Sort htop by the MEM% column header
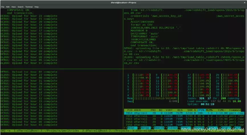 pos(209,110)
